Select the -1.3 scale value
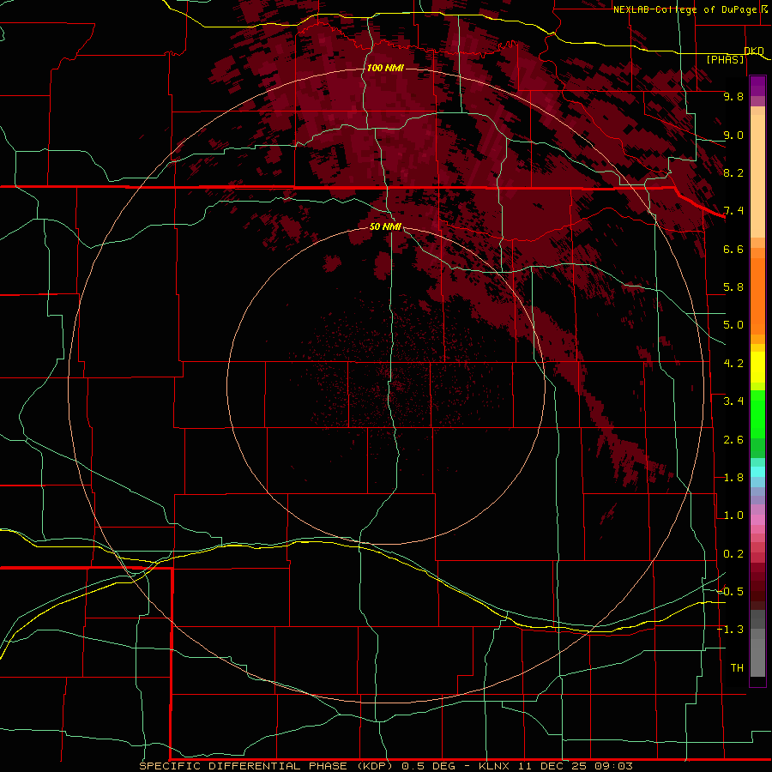This screenshot has width=772, height=772. tap(731, 630)
